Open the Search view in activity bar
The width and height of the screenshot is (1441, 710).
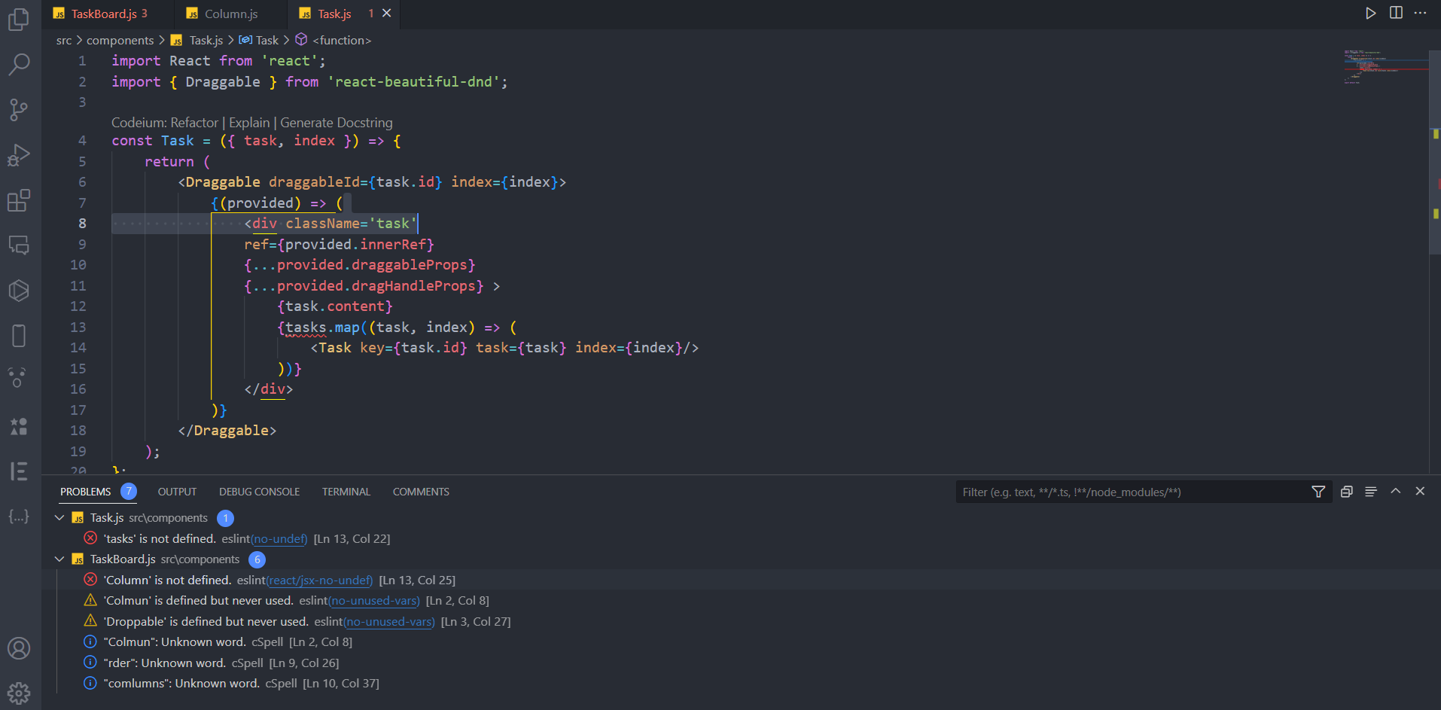point(19,65)
